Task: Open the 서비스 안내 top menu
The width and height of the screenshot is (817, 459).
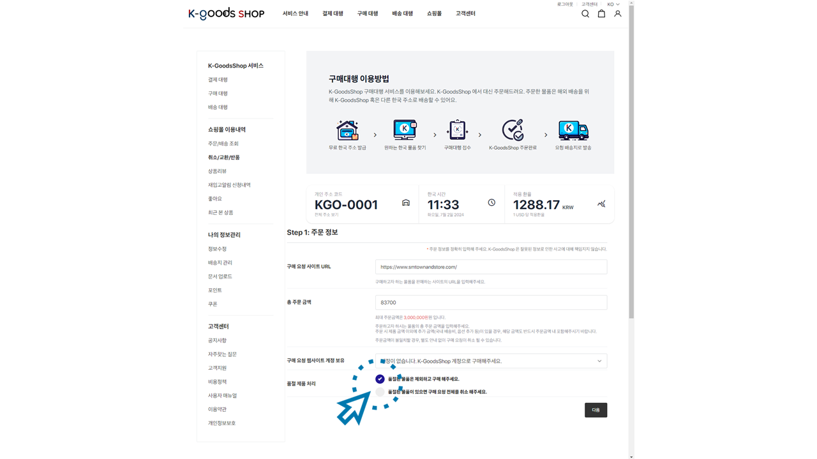Action: point(295,13)
